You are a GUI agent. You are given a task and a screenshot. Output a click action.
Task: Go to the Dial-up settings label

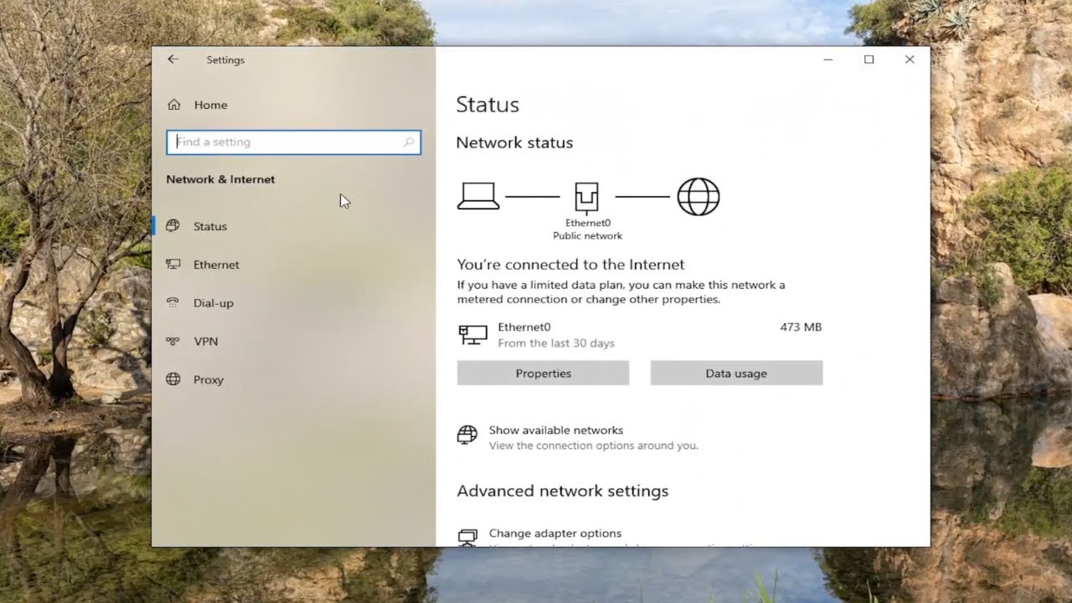coord(214,303)
